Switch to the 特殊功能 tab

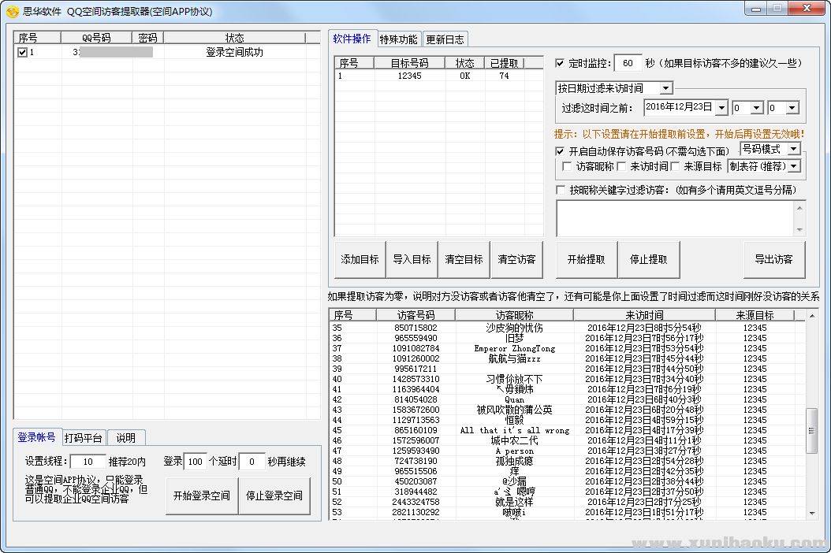[x=398, y=39]
